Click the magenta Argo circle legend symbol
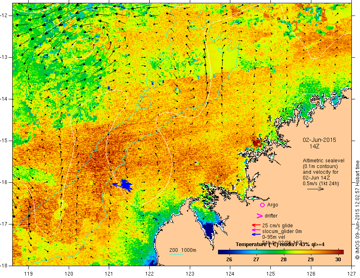Viewport: 360px width, 278px height. 262,205
